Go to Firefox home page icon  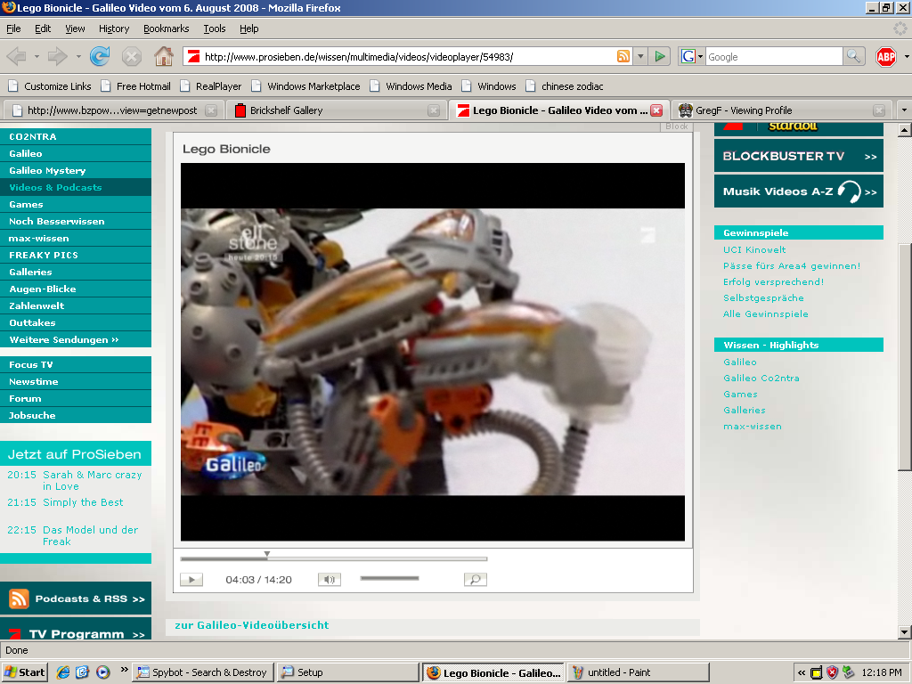[x=164, y=56]
